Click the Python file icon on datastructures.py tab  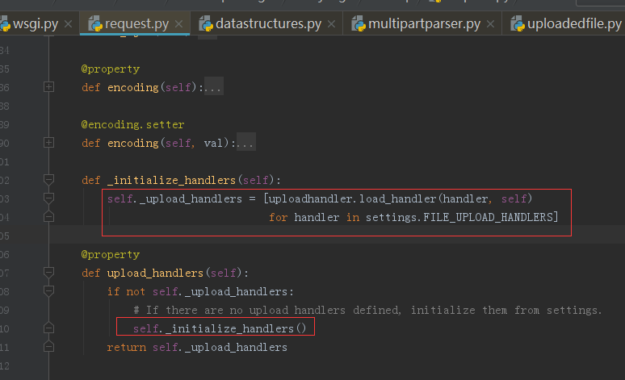click(206, 24)
